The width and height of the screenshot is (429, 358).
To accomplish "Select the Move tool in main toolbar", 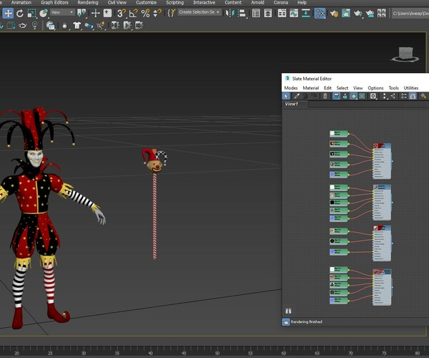I will pyautogui.click(x=8, y=13).
